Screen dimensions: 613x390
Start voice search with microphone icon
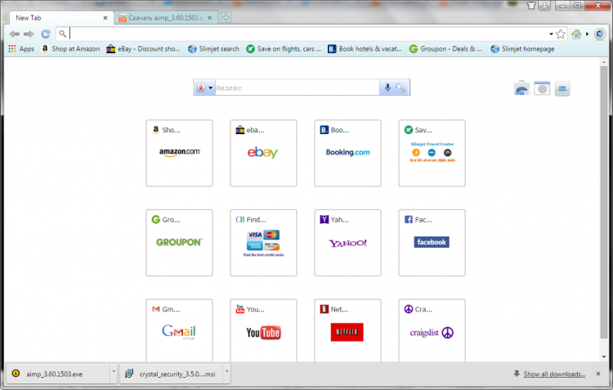387,87
